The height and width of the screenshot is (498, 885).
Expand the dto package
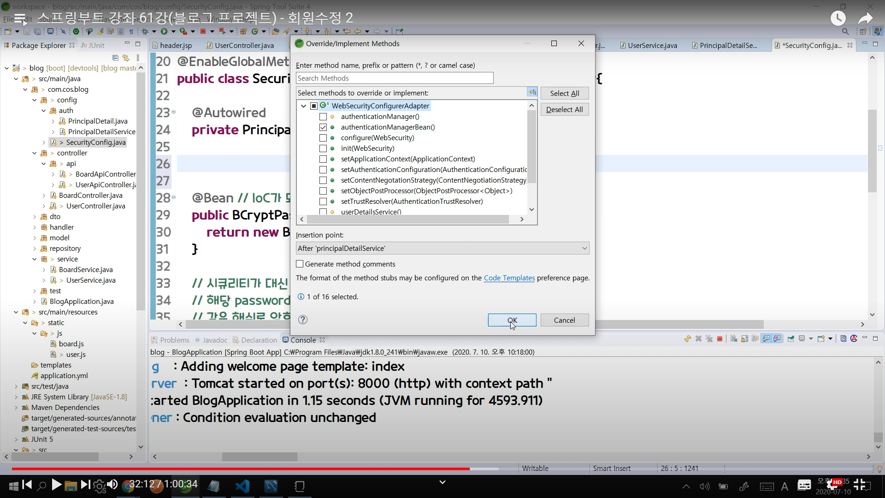35,217
